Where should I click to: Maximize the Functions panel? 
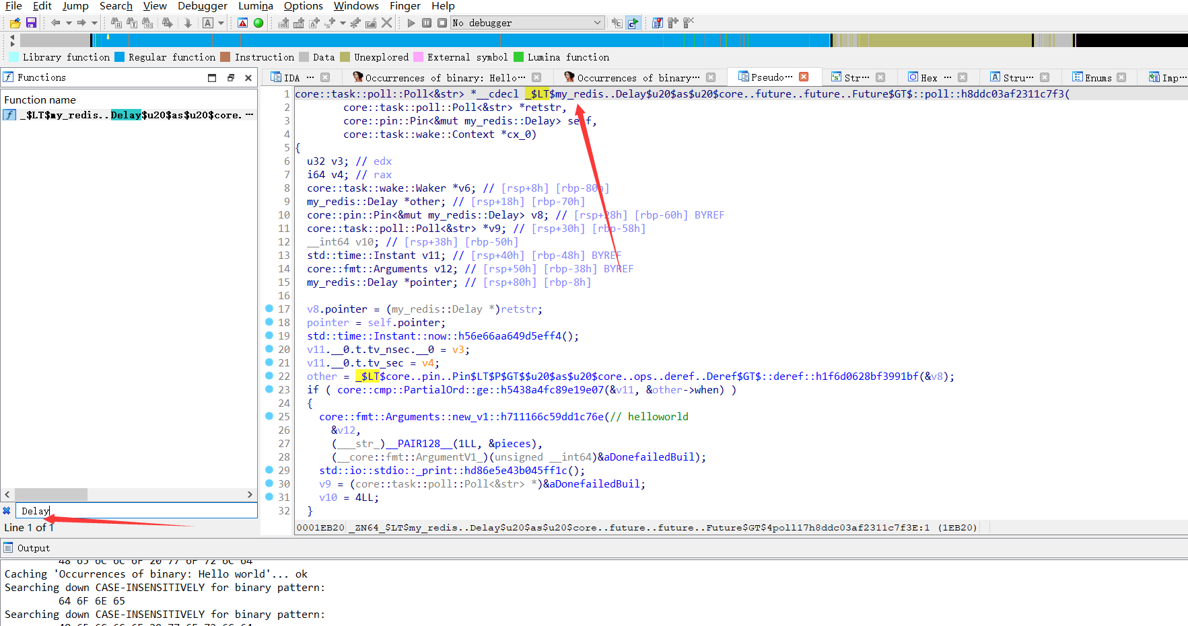point(212,77)
